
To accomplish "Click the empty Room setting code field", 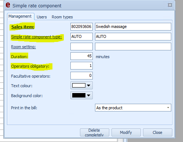I will click(81, 46).
